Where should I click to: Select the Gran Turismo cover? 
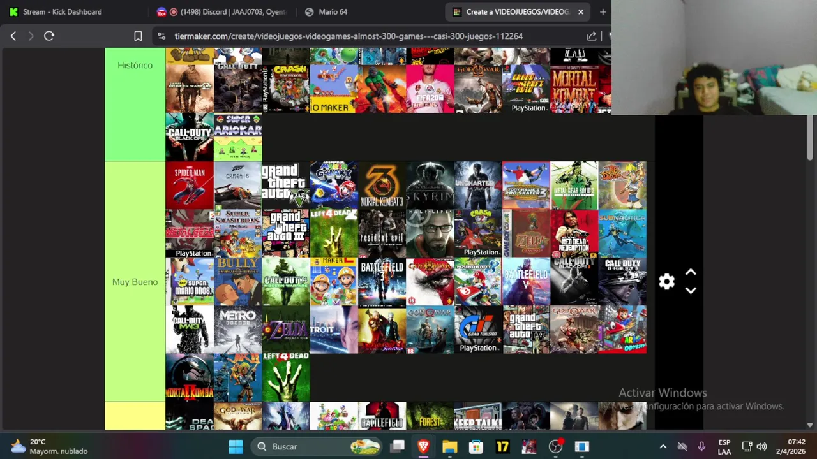pos(478,330)
